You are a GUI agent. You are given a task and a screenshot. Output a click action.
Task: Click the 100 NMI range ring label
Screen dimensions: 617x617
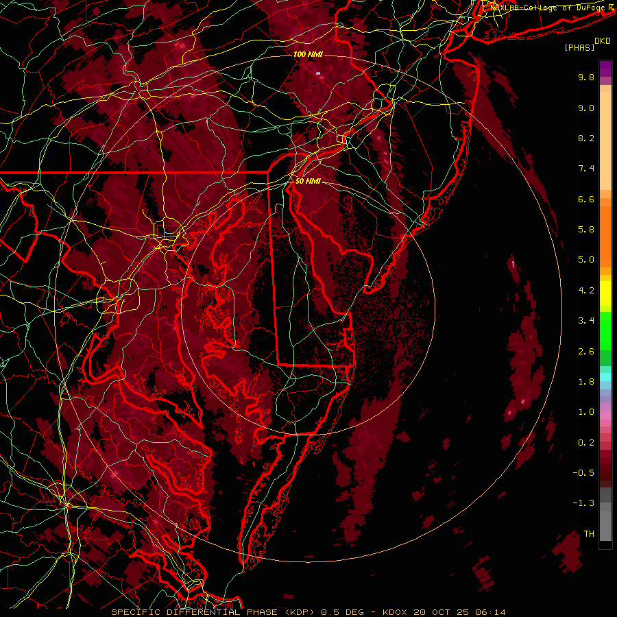[x=308, y=54]
